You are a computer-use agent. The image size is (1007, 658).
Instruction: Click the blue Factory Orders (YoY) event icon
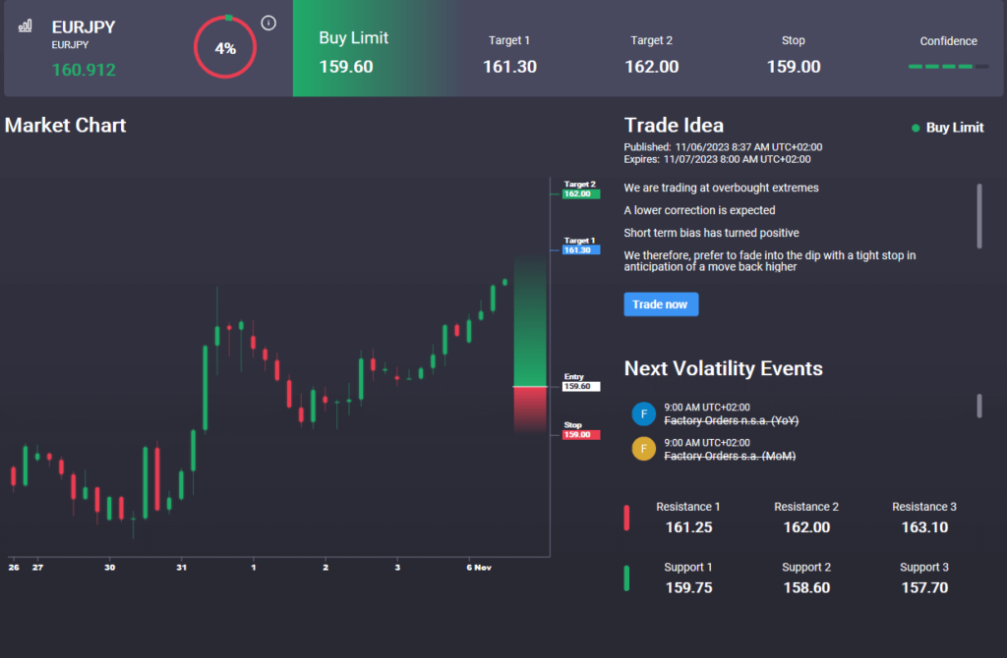tap(643, 413)
